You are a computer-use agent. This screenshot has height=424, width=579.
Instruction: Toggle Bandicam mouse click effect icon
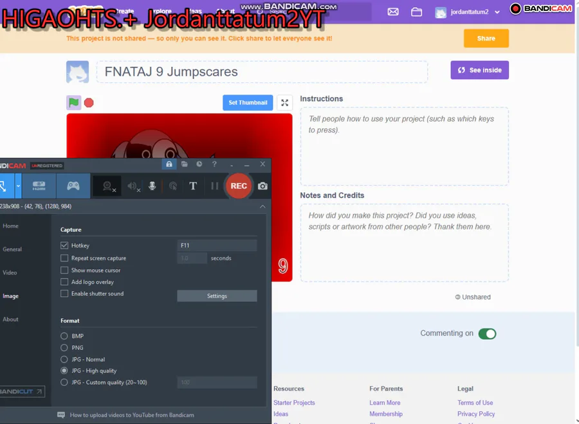coord(173,186)
